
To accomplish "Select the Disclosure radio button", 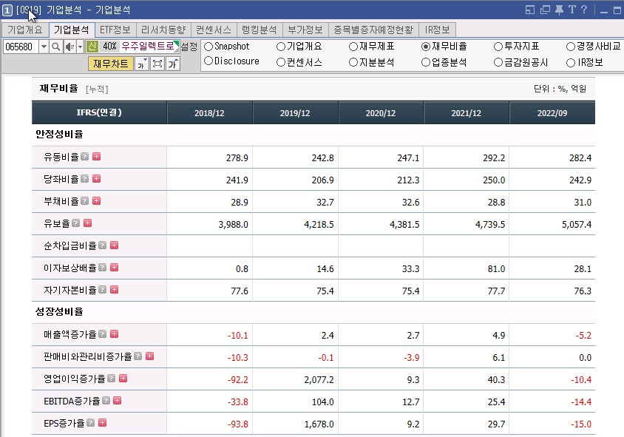I will (x=208, y=61).
